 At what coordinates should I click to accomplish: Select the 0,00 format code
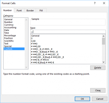tap(33, 41)
